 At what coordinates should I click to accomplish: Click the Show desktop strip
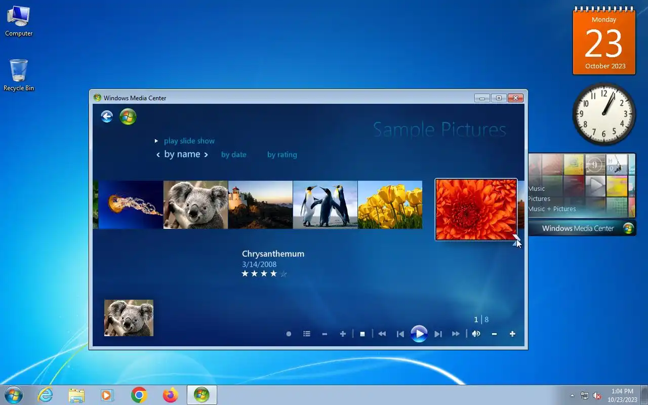pos(644,395)
